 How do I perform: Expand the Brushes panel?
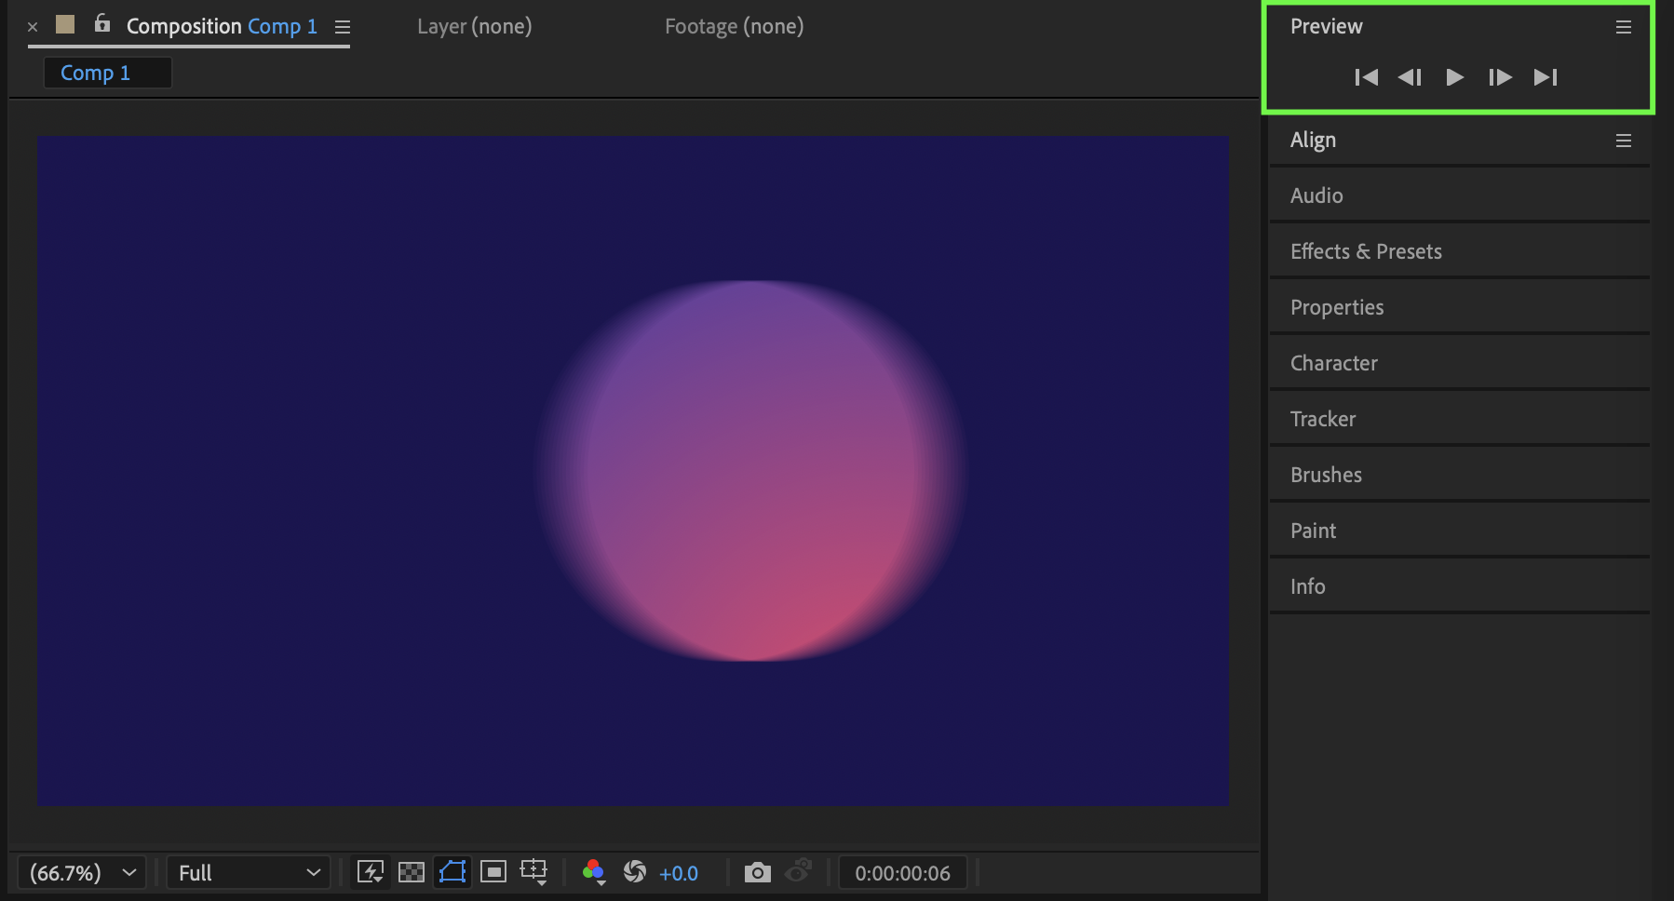pos(1460,475)
